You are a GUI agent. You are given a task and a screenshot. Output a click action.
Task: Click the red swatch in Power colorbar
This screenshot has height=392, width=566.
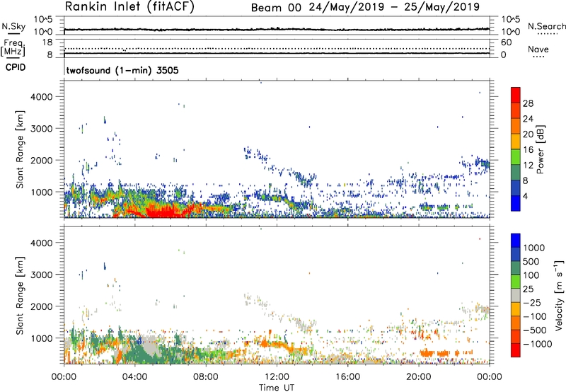(x=516, y=95)
